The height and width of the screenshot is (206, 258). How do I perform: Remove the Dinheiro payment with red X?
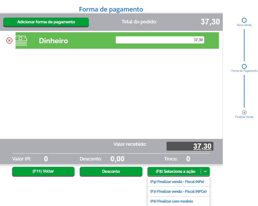click(x=9, y=41)
